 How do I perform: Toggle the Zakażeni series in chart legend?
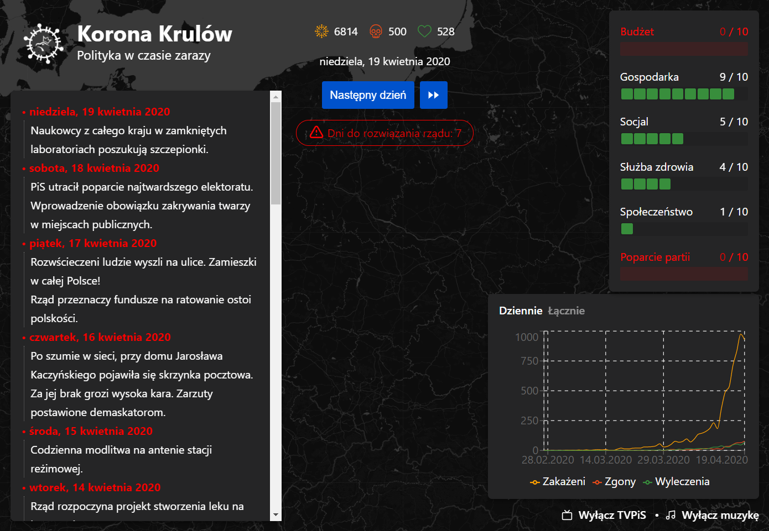coord(557,481)
